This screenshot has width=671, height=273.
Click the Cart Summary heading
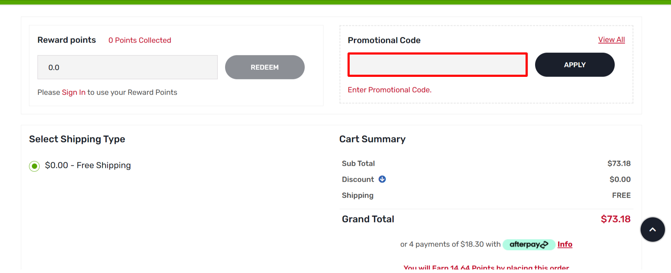tap(372, 139)
